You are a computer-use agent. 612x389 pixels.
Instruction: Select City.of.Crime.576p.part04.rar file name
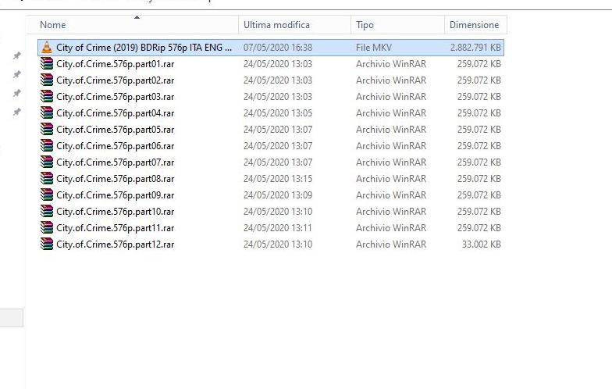click(116, 113)
